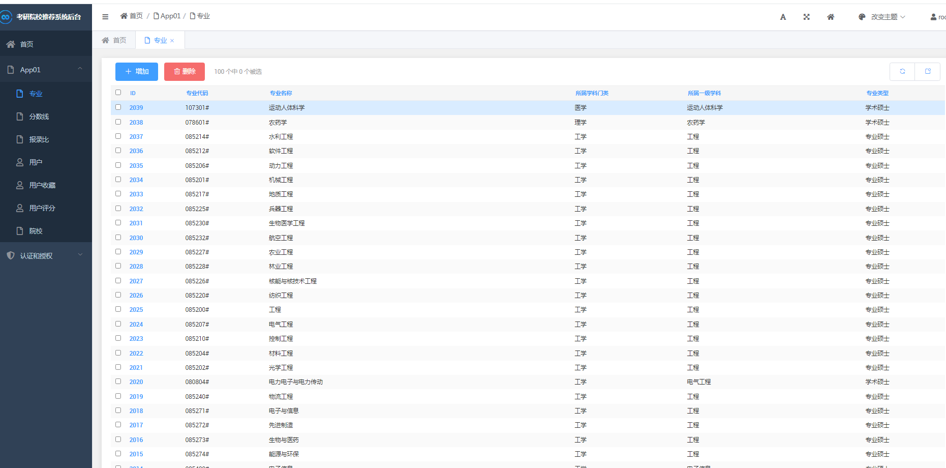The width and height of the screenshot is (946, 468).
Task: Go to 首页 in the sidebar
Action: 46,44
